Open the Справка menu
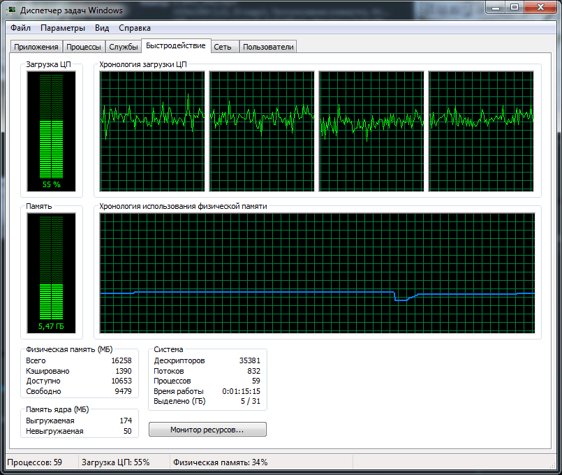This screenshot has width=562, height=475. [135, 28]
